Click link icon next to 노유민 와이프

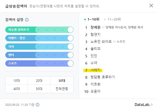click(x=114, y=42)
